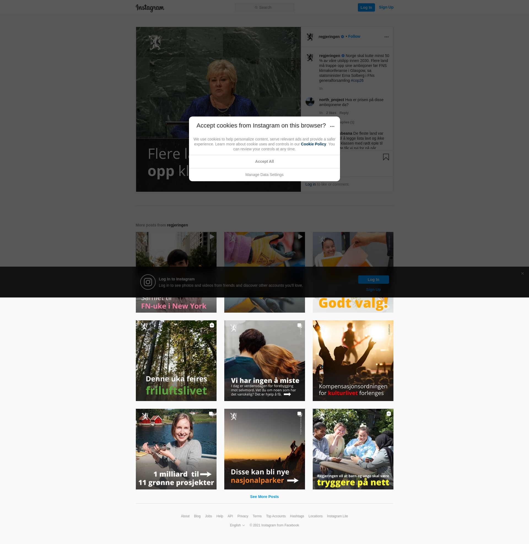Follow the regjeringen account

tap(354, 36)
